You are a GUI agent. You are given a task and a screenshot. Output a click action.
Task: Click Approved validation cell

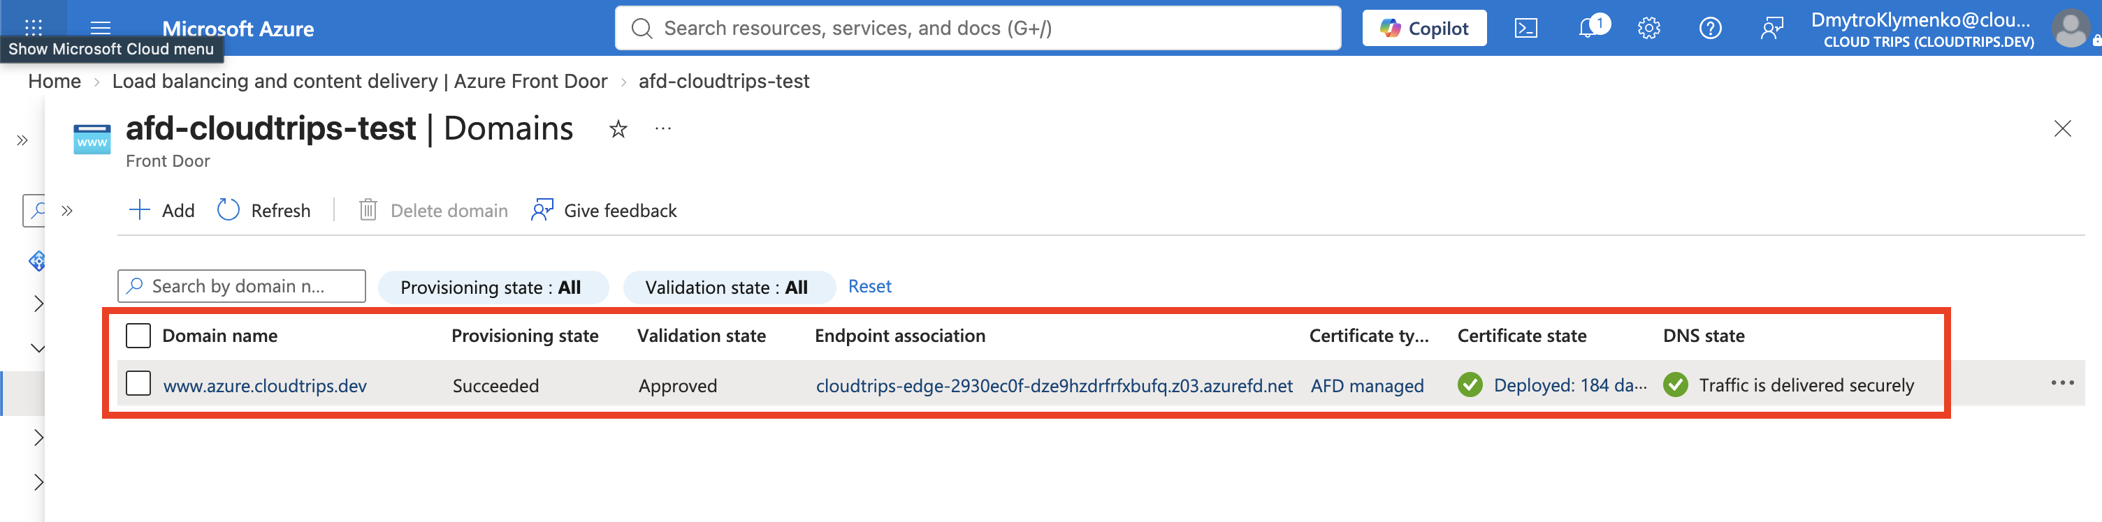coord(677,386)
